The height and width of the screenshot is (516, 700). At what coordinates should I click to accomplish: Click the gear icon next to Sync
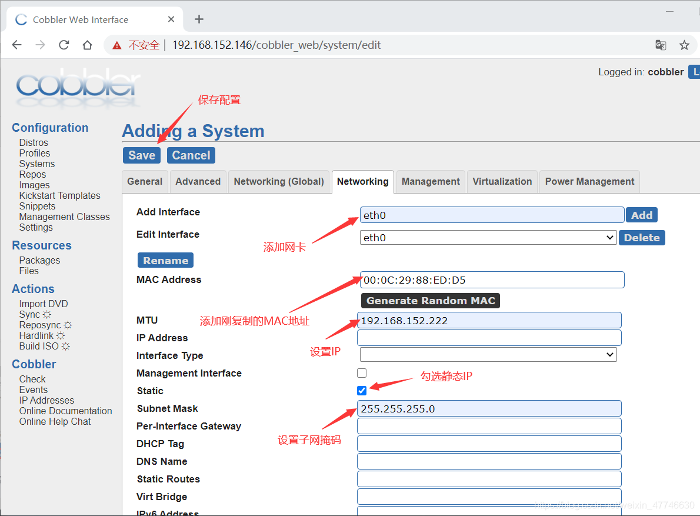47,315
